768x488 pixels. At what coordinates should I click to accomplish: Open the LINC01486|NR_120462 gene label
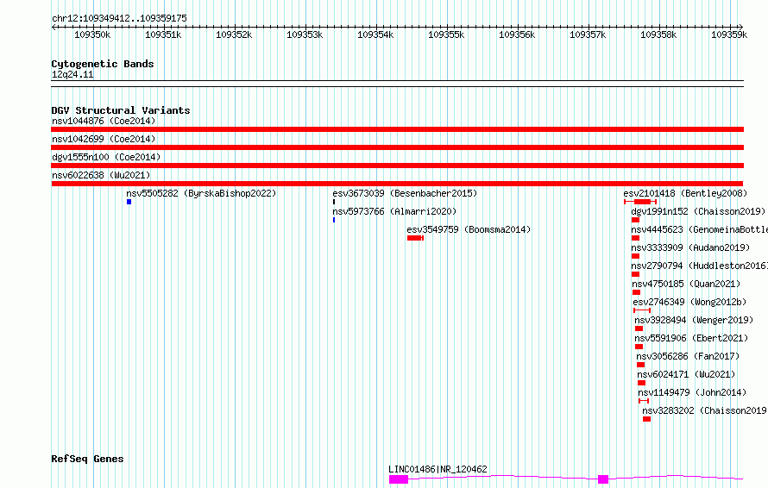438,469
